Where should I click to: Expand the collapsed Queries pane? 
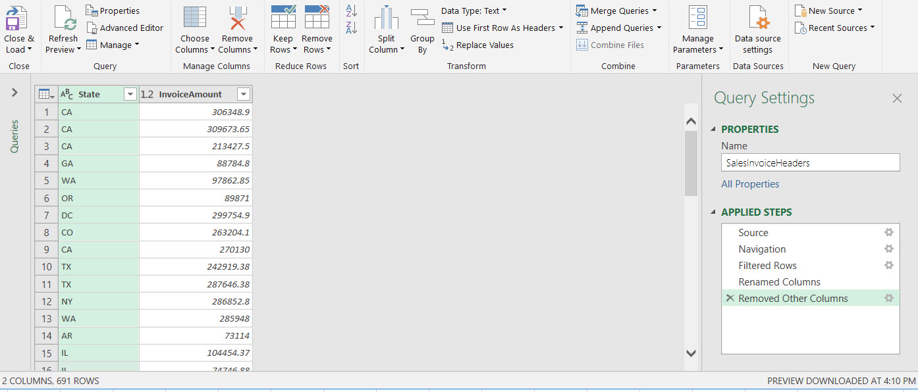[x=14, y=93]
